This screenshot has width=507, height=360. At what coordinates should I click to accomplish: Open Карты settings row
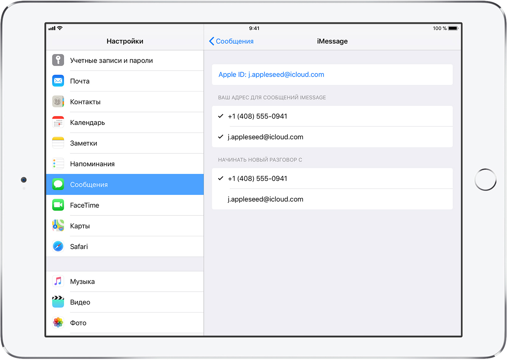coord(125,226)
